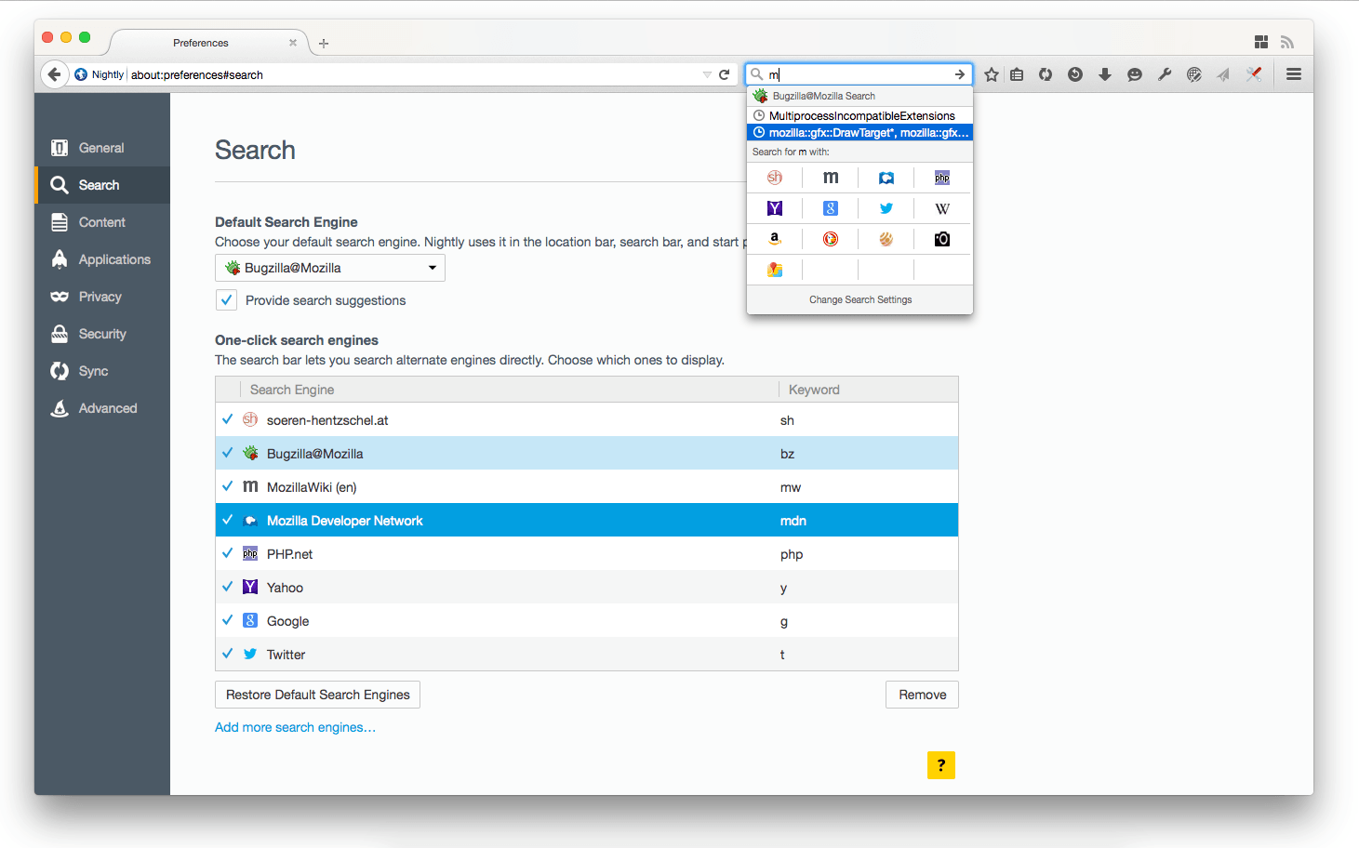1359x848 pixels.
Task: Click the chat smiley toolbar icon
Action: pyautogui.click(x=1135, y=74)
